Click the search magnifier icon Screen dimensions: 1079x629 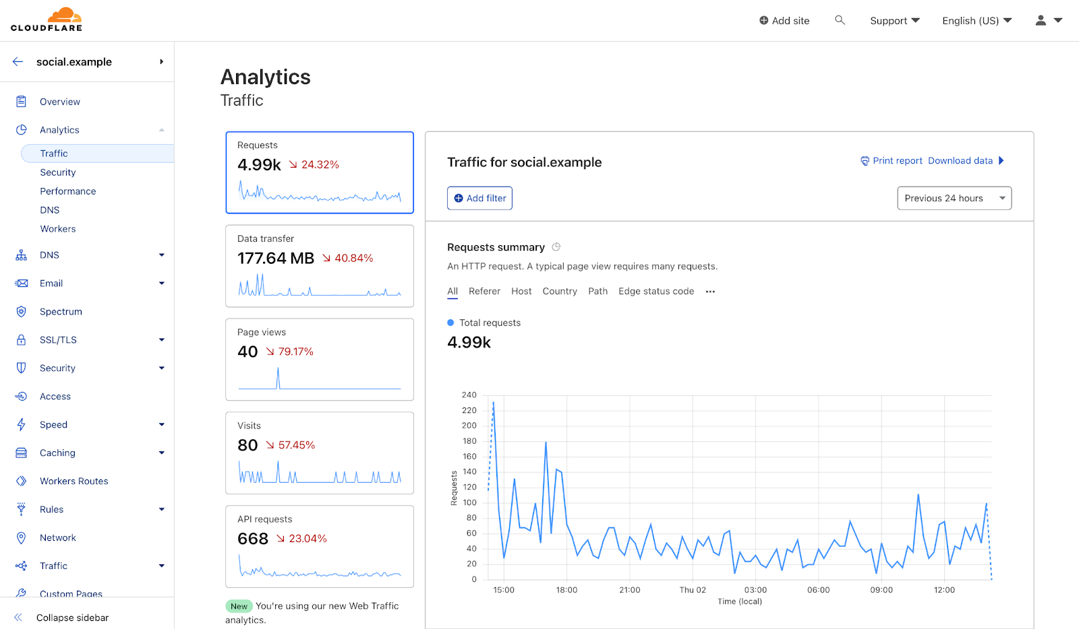(x=840, y=20)
